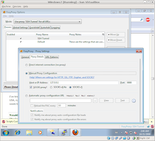
Task: Open the QuickAdd tab
Action: [x=34, y=27]
